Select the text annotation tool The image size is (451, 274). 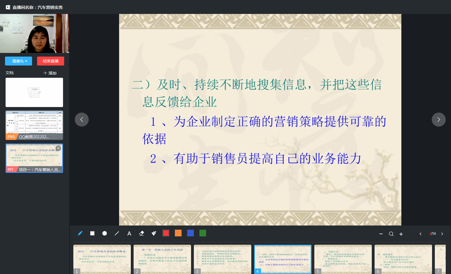pyautogui.click(x=129, y=234)
